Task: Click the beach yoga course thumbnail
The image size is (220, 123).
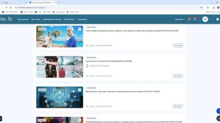Action: tap(60, 36)
